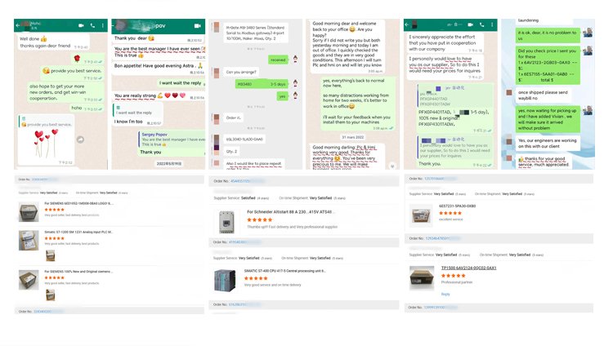Tap the quoted Sergey Popov message
The height and width of the screenshot is (346, 613).
pos(172,140)
